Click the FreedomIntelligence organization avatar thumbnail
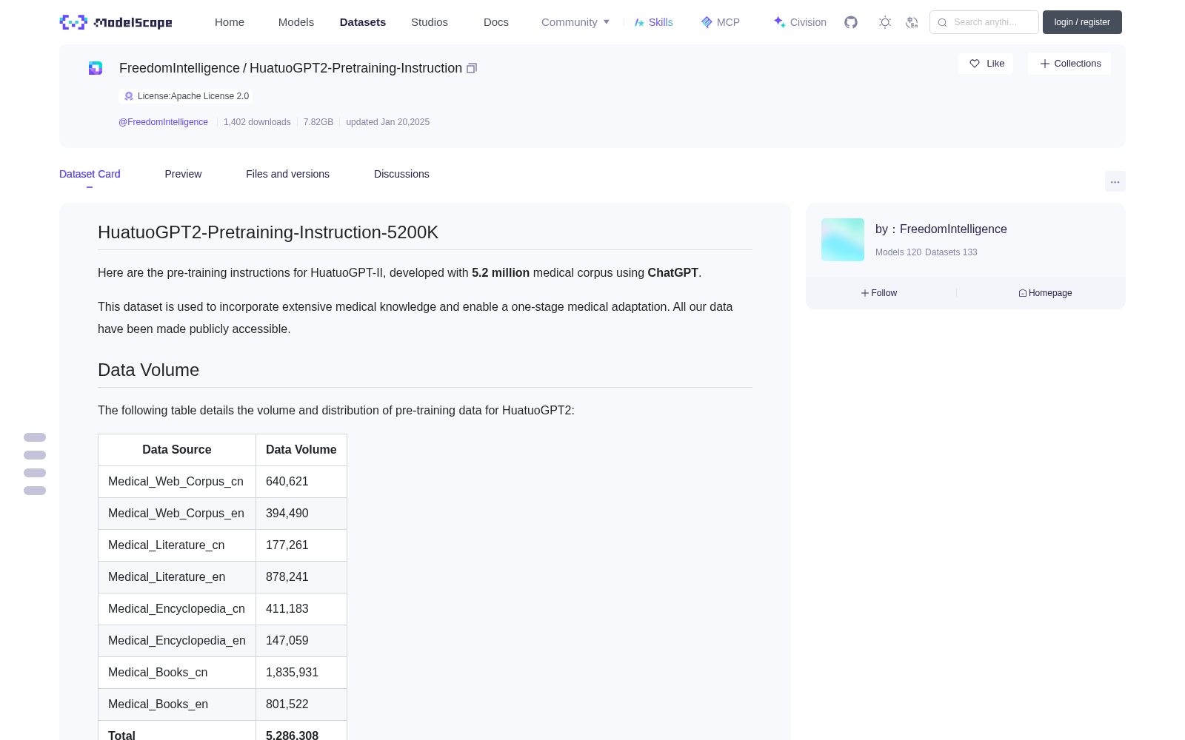 tap(843, 240)
